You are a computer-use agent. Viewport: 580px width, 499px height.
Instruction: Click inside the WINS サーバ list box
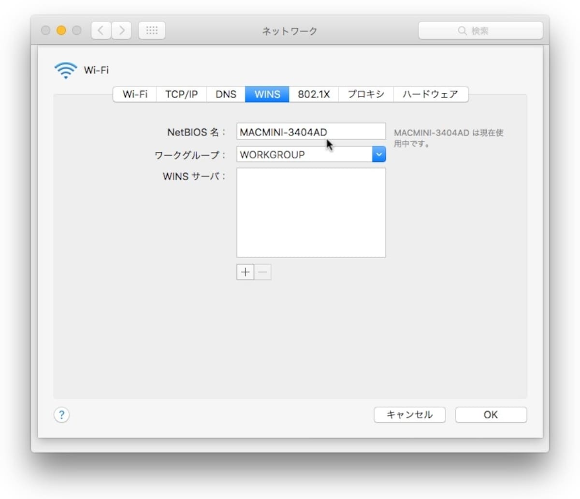pyautogui.click(x=311, y=213)
